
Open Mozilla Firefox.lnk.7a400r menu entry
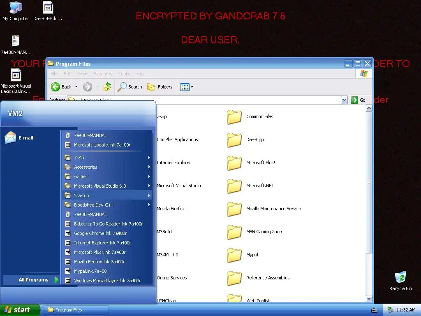tap(107, 262)
